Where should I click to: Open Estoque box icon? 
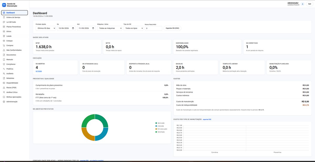(4, 41)
